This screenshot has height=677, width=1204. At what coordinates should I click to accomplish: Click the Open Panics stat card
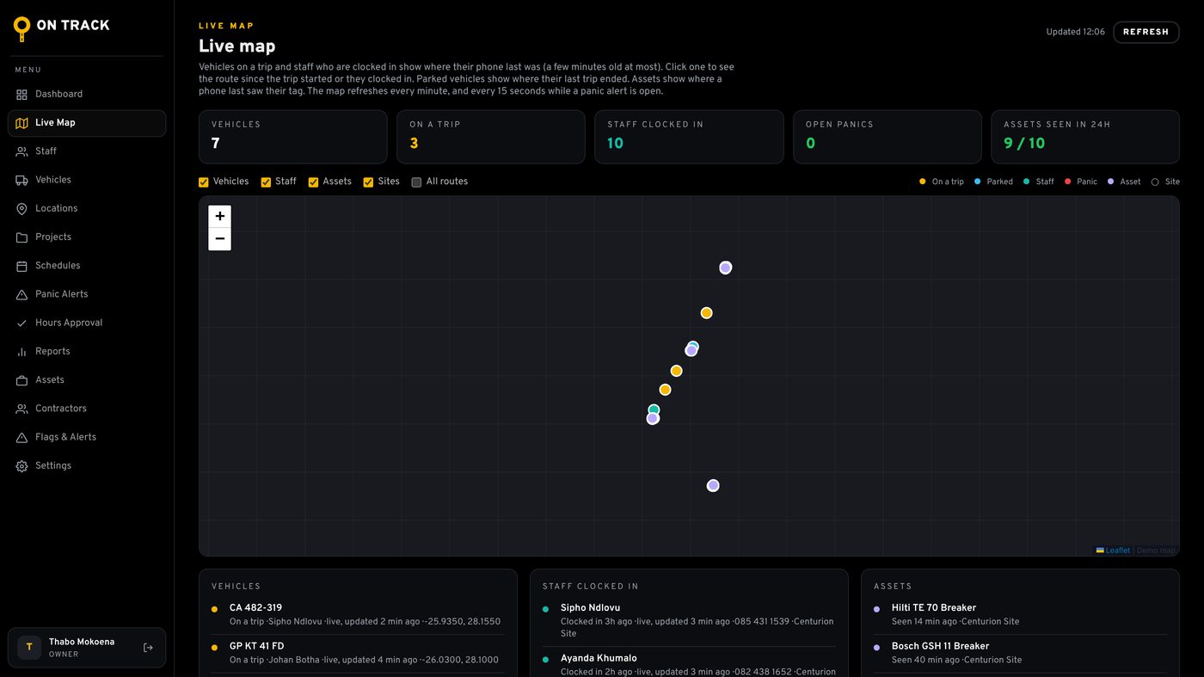tap(887, 137)
